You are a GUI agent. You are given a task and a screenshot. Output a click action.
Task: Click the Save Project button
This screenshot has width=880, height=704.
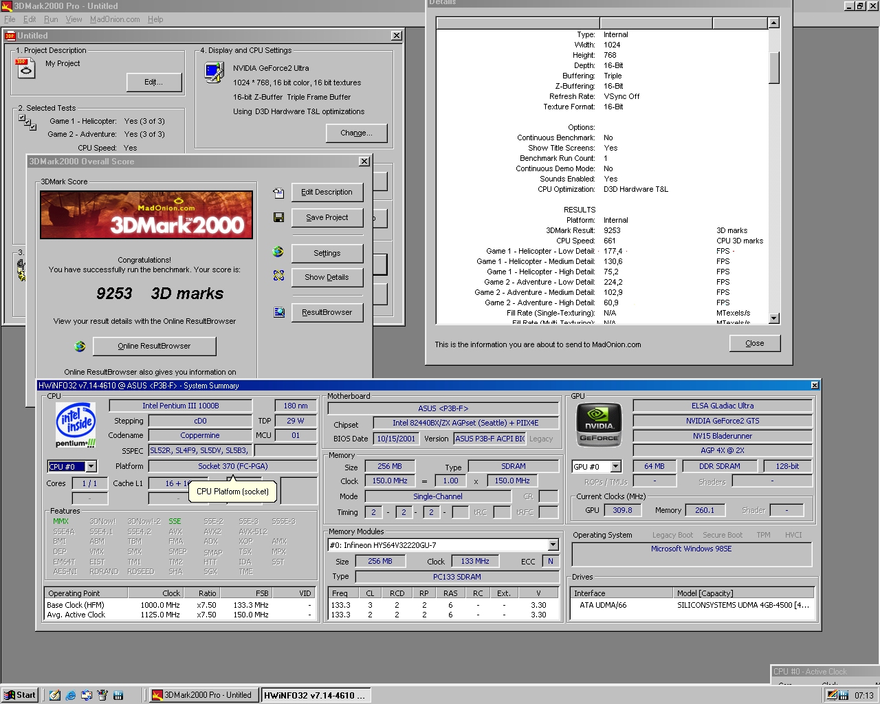coord(327,217)
